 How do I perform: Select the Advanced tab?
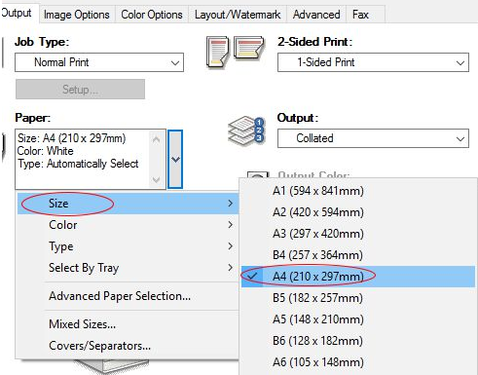click(316, 15)
